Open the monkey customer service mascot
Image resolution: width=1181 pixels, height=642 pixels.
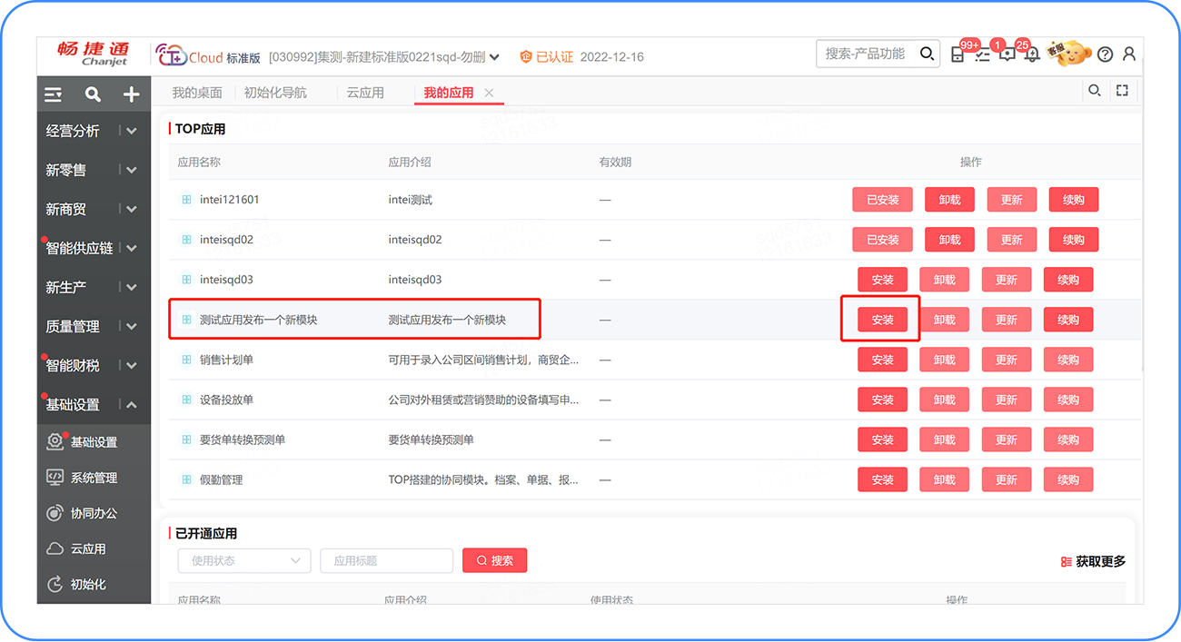(x=1068, y=54)
